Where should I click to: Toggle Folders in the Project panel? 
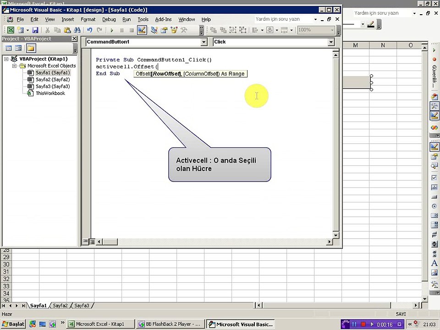31,48
